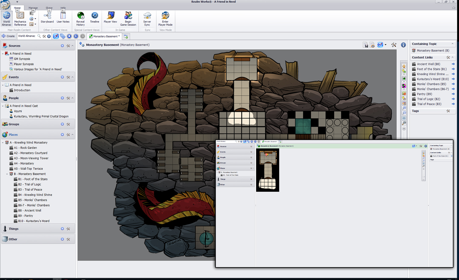
Task: Open the World Almanac view
Action: 6,19
